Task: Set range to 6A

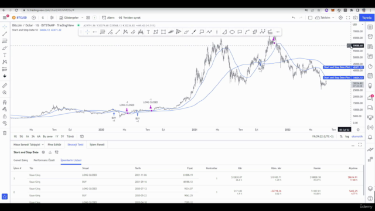Action: pyautogui.click(x=39, y=137)
